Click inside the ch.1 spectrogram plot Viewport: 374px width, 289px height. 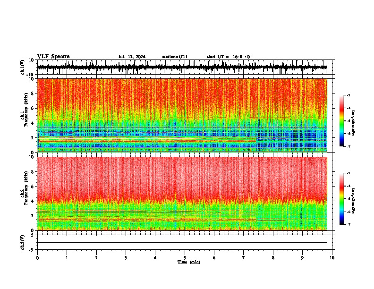pos(182,115)
